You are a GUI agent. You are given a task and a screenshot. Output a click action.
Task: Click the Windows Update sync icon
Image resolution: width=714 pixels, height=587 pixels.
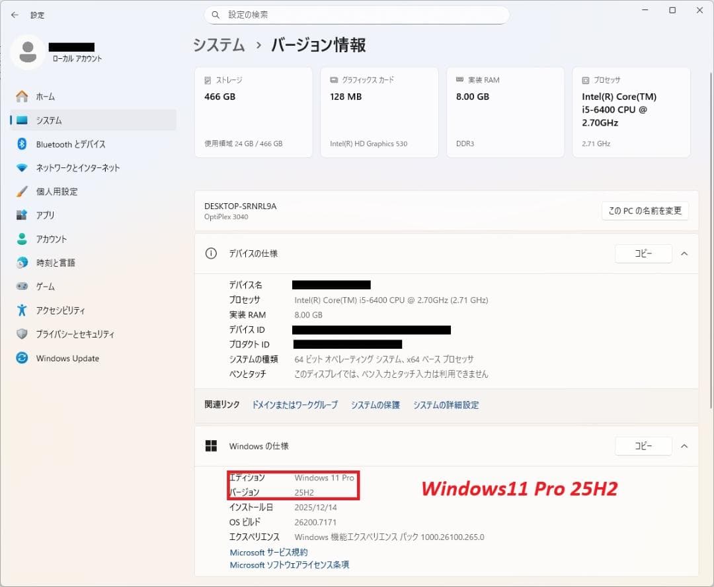click(x=22, y=358)
